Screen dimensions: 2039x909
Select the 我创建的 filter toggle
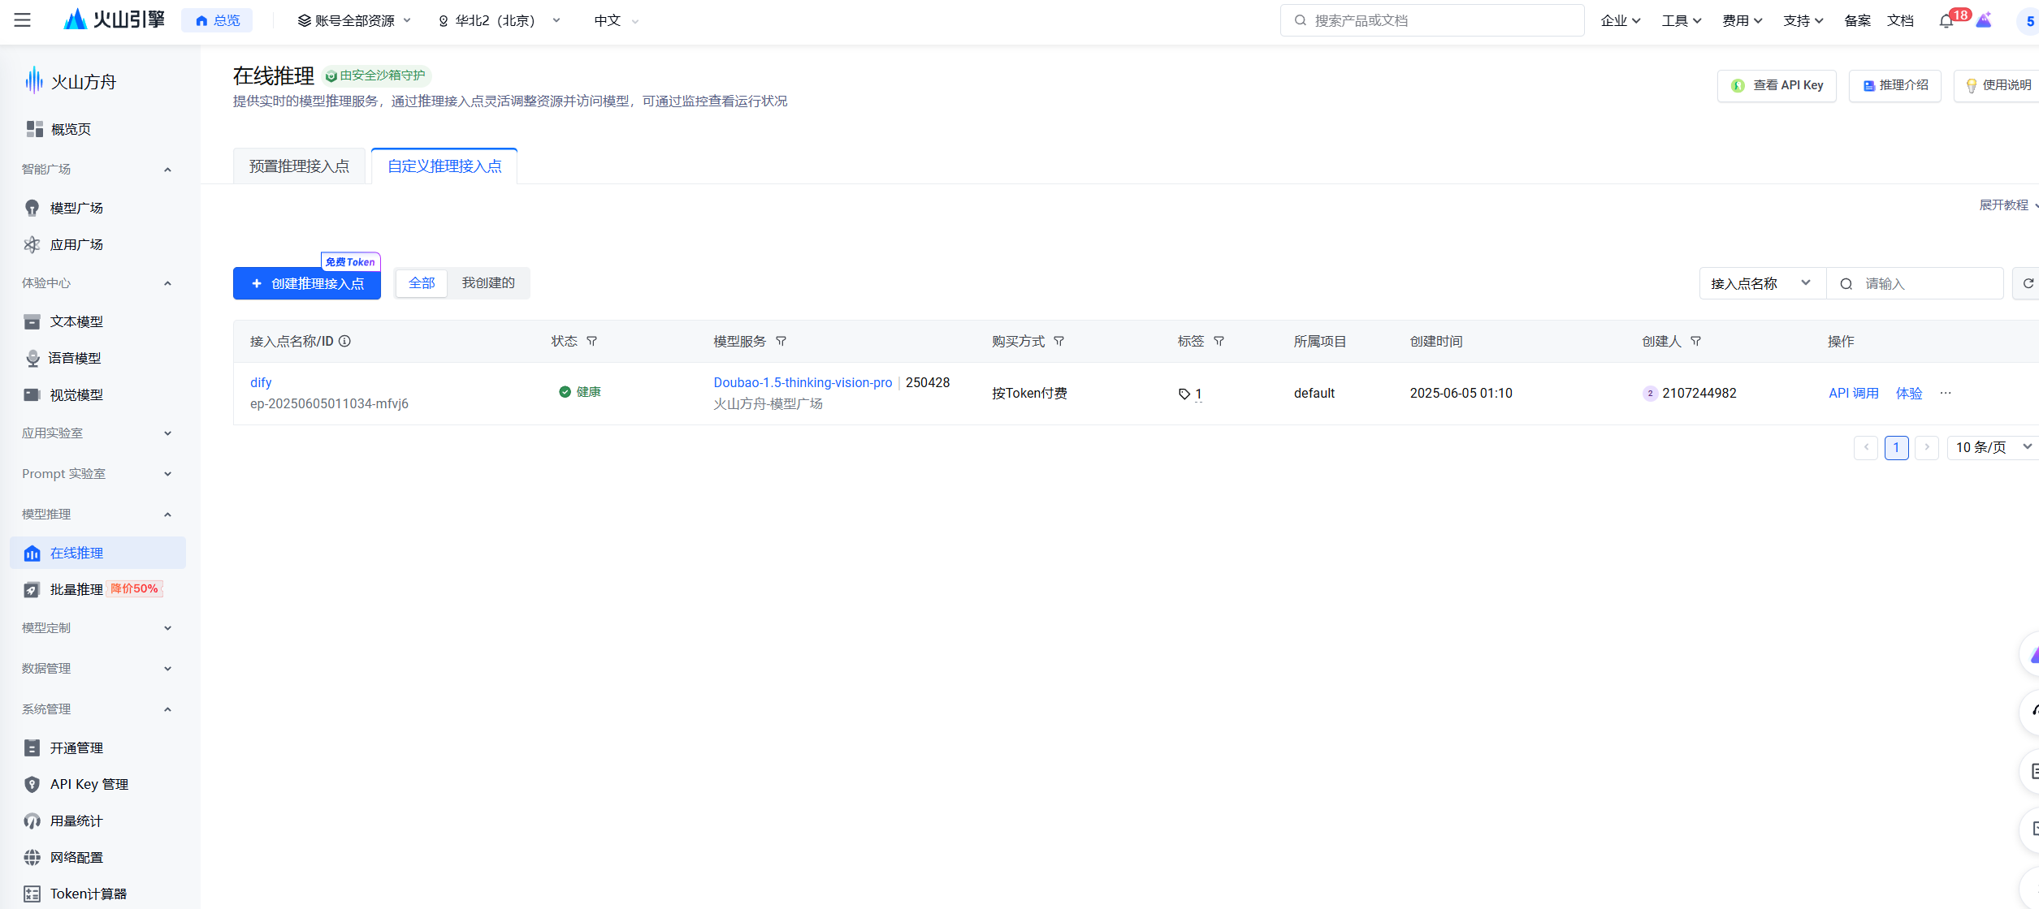(488, 283)
